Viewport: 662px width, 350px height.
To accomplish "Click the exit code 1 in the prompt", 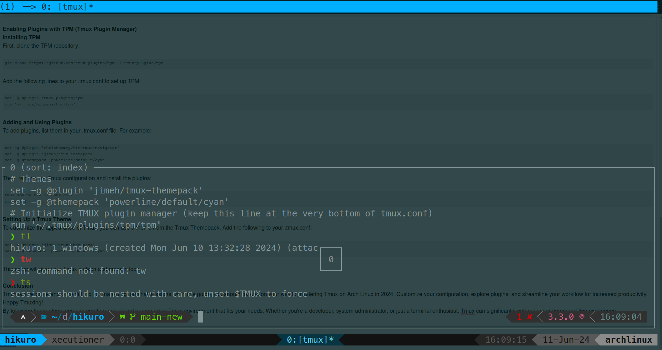I will pyautogui.click(x=519, y=317).
